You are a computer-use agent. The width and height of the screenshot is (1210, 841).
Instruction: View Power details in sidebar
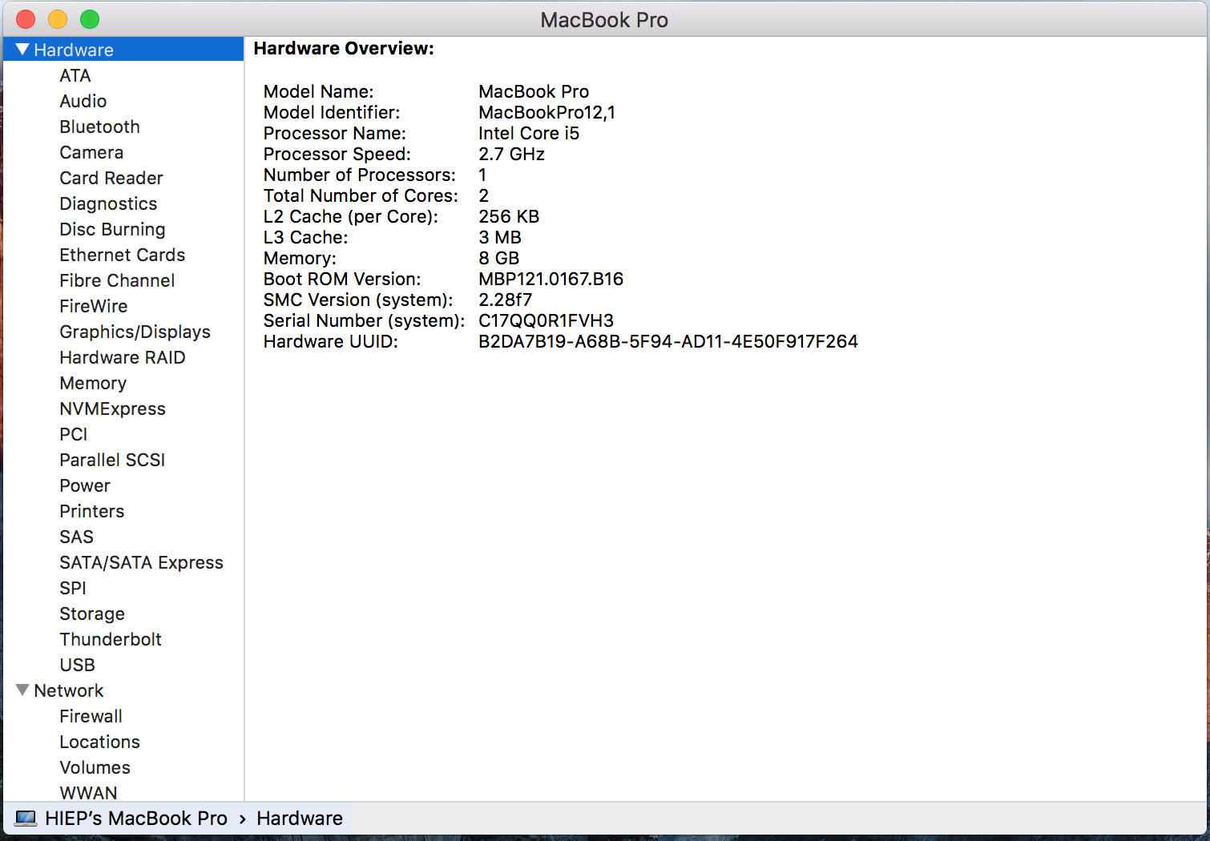coord(85,485)
